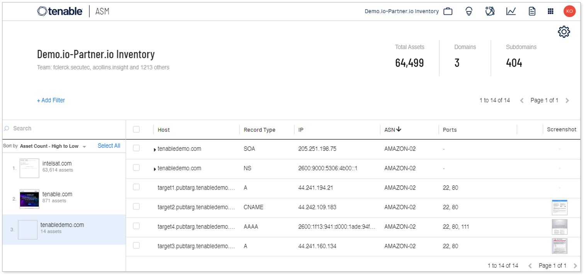Viewport: 584px width, 275px height.
Task: Expand the tenabledemo.com SOA row
Action: coord(155,149)
